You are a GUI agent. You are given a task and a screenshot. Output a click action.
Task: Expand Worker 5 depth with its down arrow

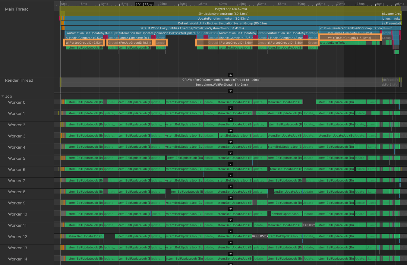(231, 164)
